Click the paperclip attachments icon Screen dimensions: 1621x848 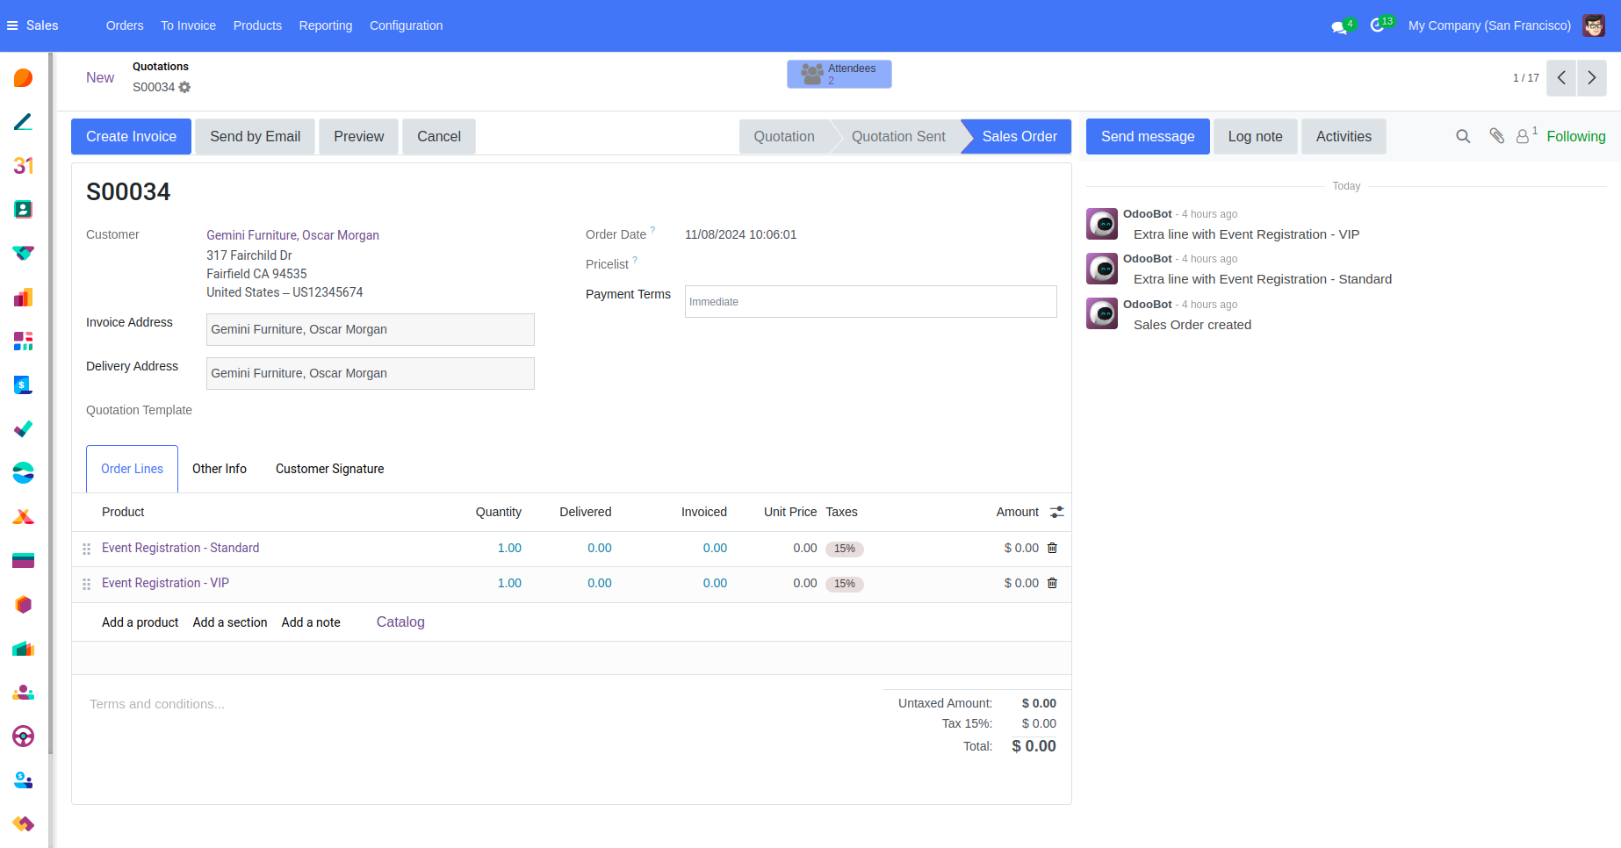click(x=1496, y=136)
